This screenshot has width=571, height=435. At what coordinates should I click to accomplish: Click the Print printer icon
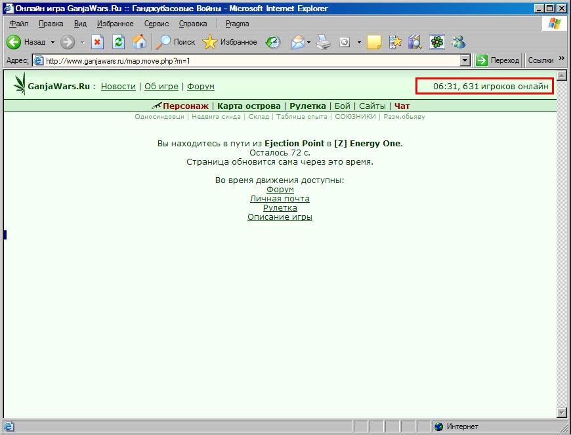point(324,42)
